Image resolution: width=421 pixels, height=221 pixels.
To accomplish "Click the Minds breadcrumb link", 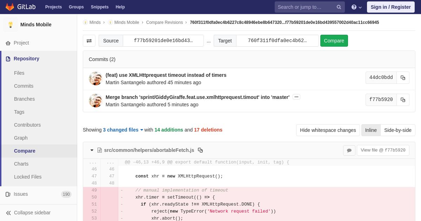I will click(x=95, y=22).
